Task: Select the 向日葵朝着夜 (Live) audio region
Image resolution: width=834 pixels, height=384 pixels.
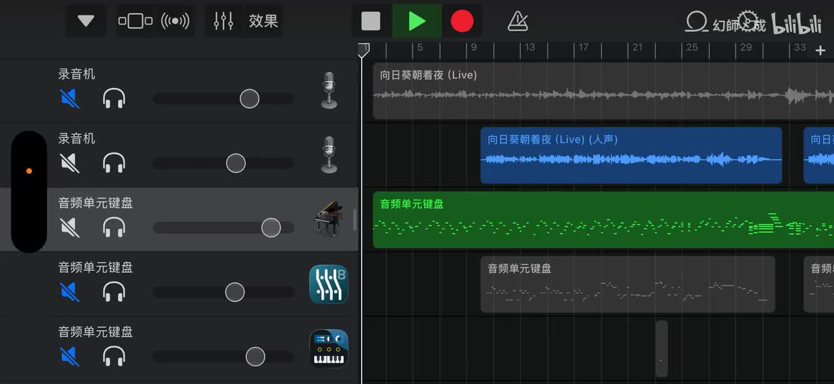Action: click(x=603, y=90)
